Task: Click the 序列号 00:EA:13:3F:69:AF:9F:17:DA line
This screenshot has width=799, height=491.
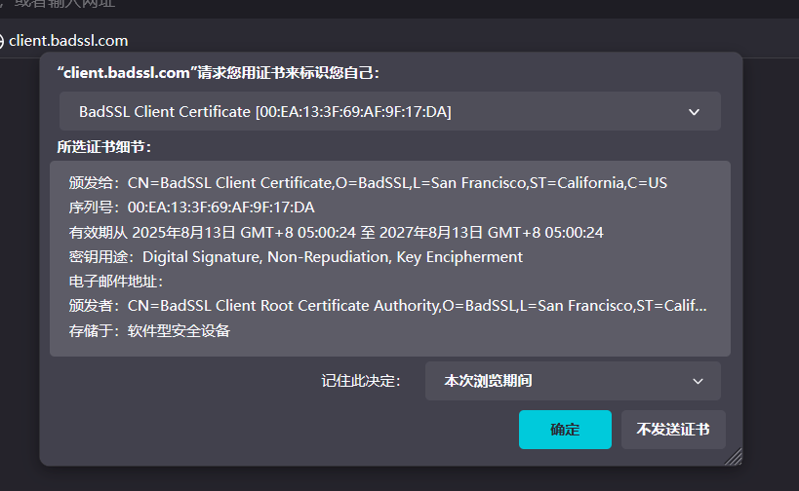Action: point(191,208)
